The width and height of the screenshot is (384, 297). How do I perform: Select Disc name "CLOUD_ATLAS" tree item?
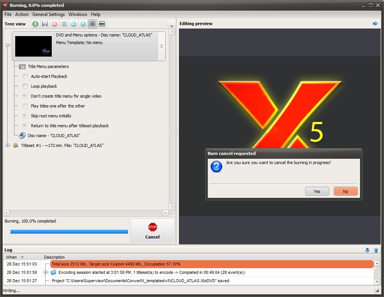coord(54,136)
